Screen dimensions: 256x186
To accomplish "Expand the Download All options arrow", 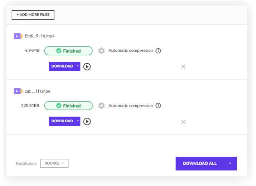I will (230, 163).
